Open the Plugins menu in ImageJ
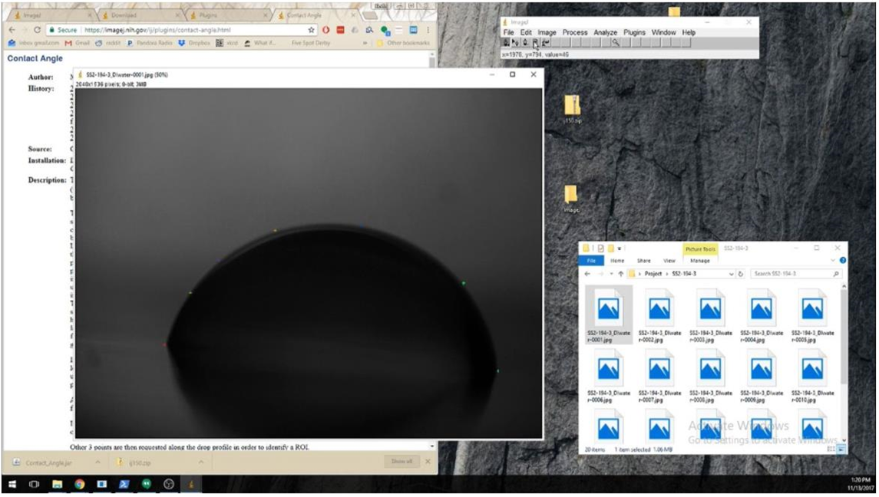Viewport: 879px width, 497px height. point(634,33)
